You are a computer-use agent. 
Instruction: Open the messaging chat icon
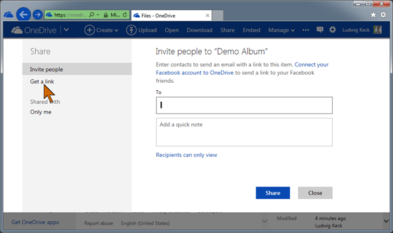pyautogui.click(x=320, y=30)
